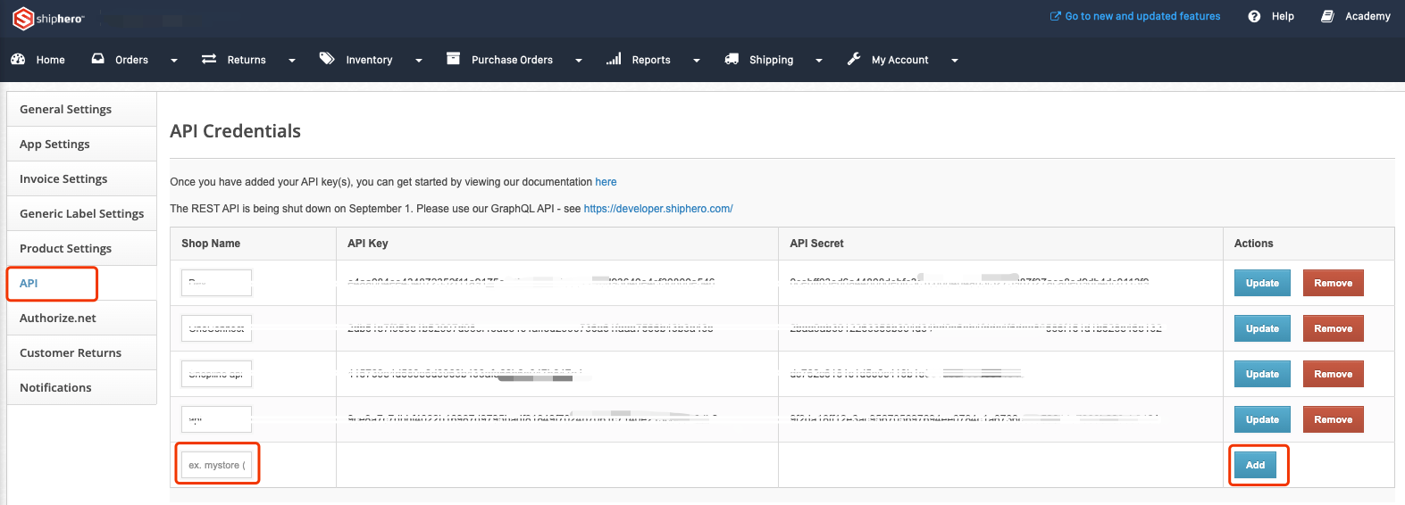Expand the Returns dropdown arrow

pyautogui.click(x=292, y=61)
